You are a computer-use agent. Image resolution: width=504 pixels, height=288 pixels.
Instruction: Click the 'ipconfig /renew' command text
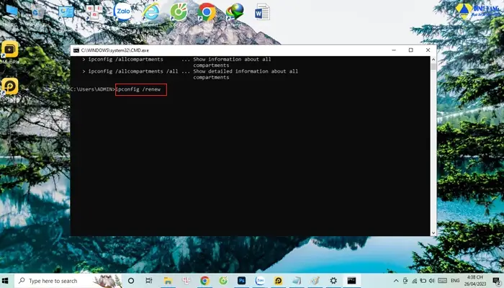[x=138, y=89]
